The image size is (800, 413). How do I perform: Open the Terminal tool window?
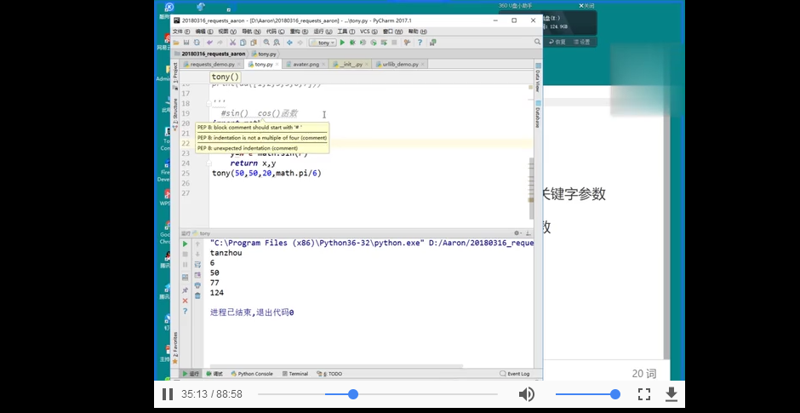click(295, 374)
